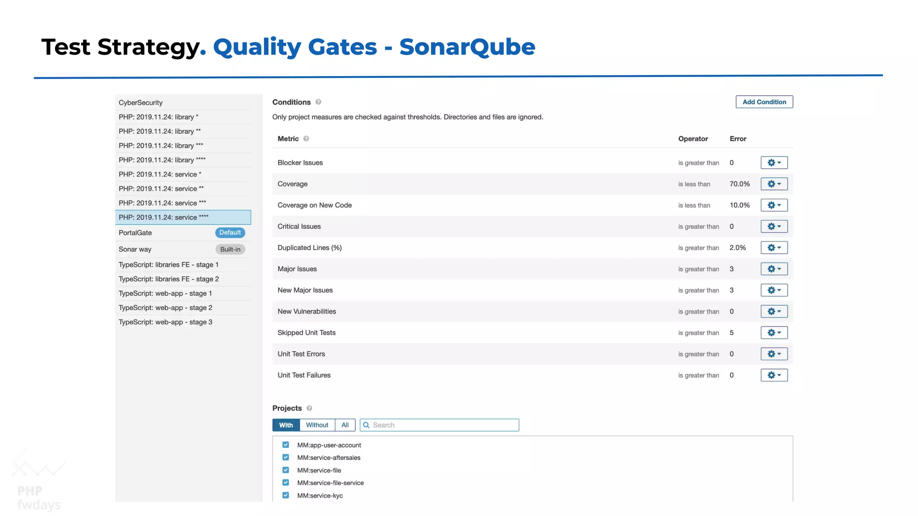Open the gear menu for New Major Issues
This screenshot has height=516, width=918.
coord(774,290)
